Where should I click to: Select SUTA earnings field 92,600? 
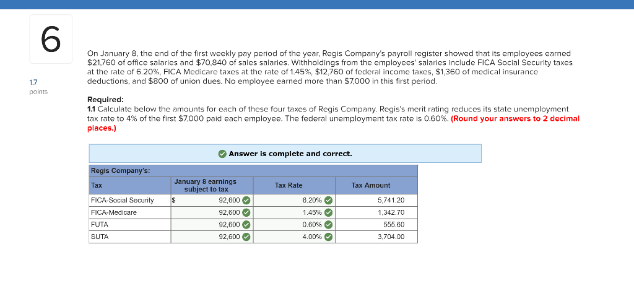[212, 237]
